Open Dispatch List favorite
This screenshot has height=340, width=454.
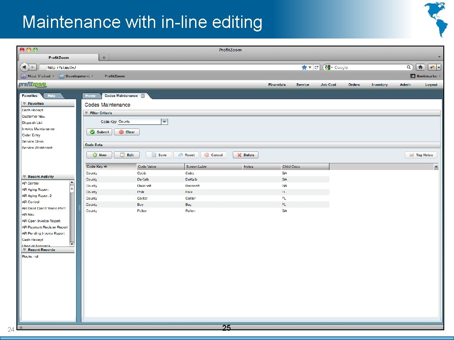tap(32, 123)
